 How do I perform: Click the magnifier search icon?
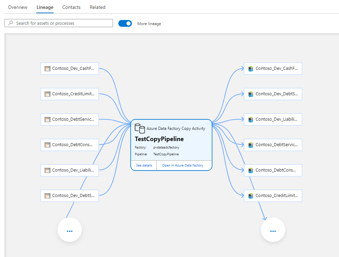[x=11, y=23]
